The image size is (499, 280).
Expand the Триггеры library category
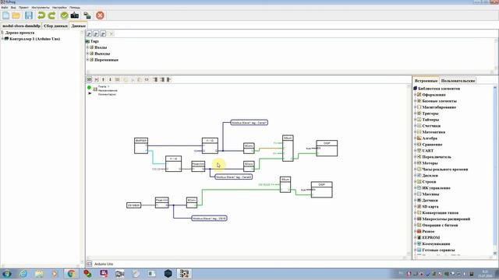pyautogui.click(x=415, y=114)
